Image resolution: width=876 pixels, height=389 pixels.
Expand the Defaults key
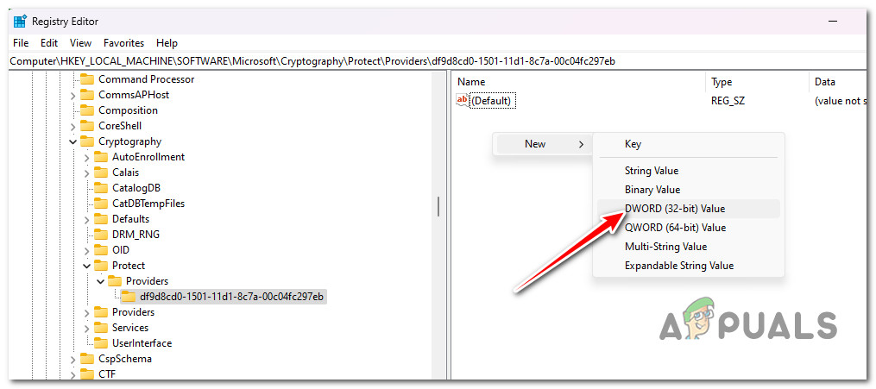tap(86, 219)
